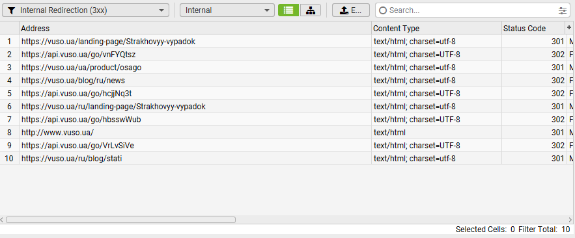Open search options slider icon
This screenshot has width=575, height=238.
(x=563, y=10)
